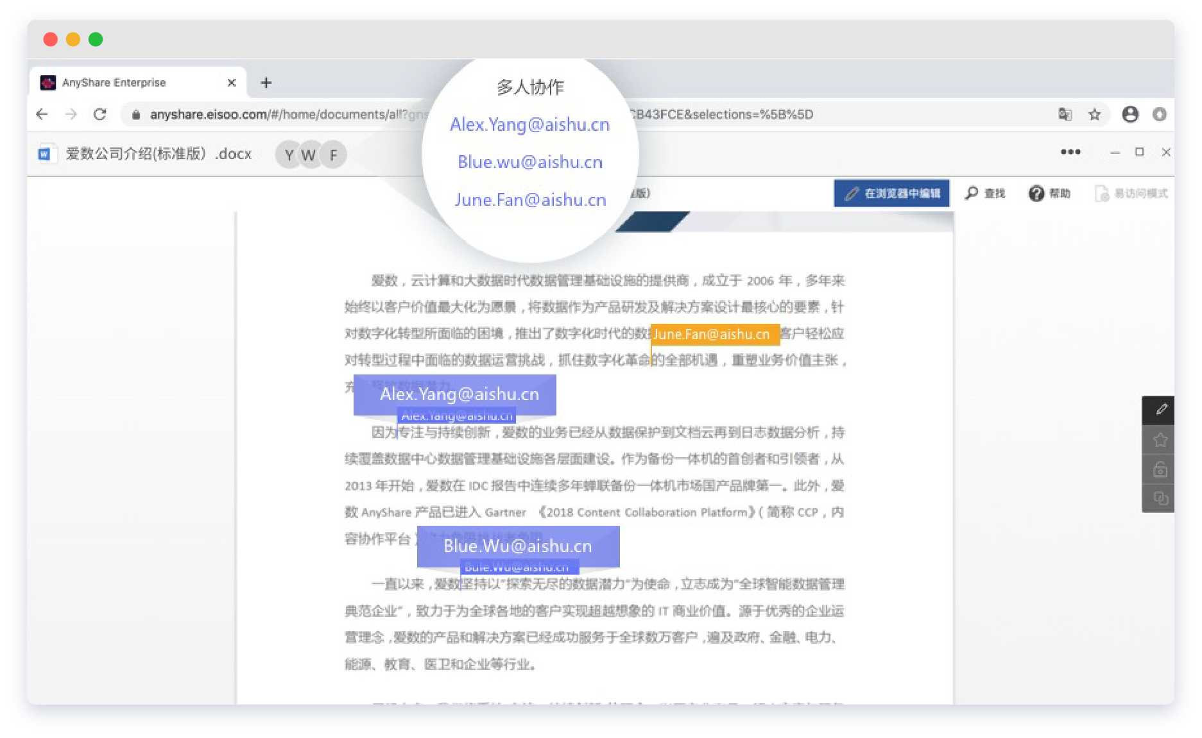Image resolution: width=1202 pixels, height=738 pixels.
Task: Bookmark the page with the star icon
Action: [1095, 114]
